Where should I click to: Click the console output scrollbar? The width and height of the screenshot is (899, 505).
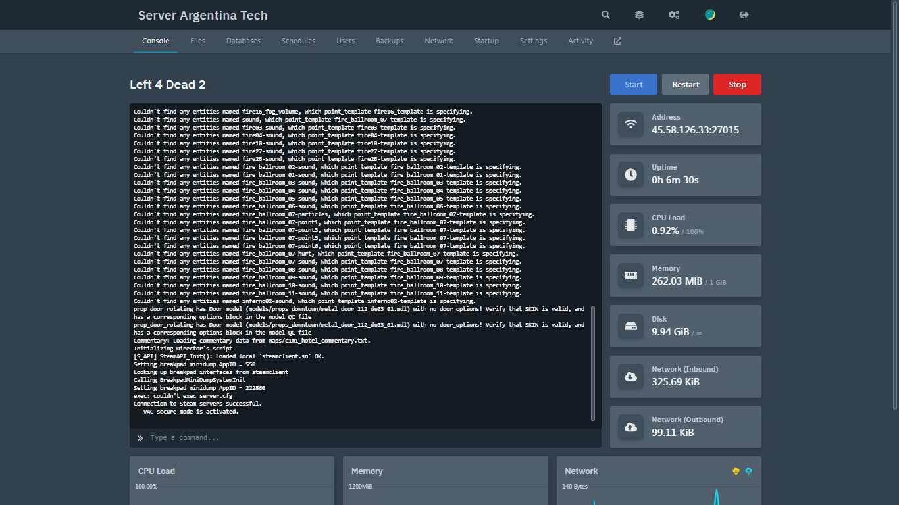pos(592,363)
